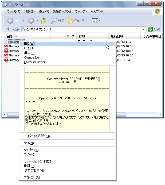The image size is (165, 185).
Task: Open the 編集(E) menu bar item
Action: click(29, 11)
